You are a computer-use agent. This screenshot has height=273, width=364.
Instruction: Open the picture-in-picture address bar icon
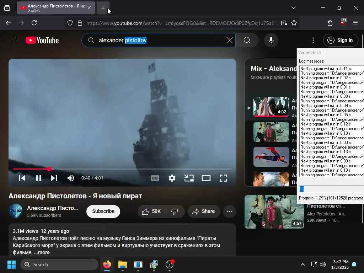point(284,23)
